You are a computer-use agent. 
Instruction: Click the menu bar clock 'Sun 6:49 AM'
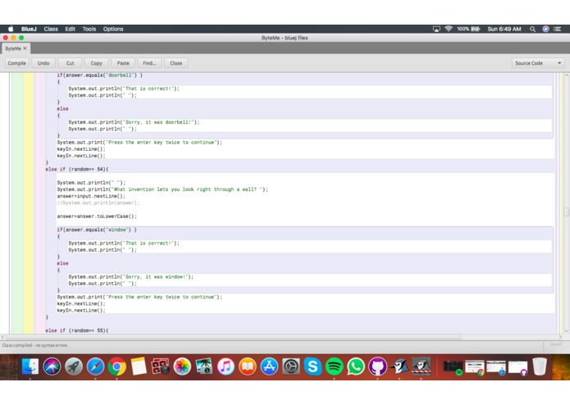pos(504,29)
